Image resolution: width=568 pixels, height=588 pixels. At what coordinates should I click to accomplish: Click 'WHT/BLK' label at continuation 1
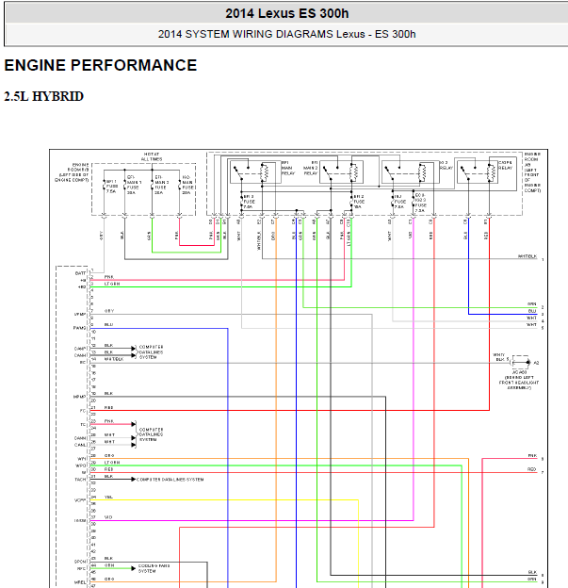coord(527,256)
